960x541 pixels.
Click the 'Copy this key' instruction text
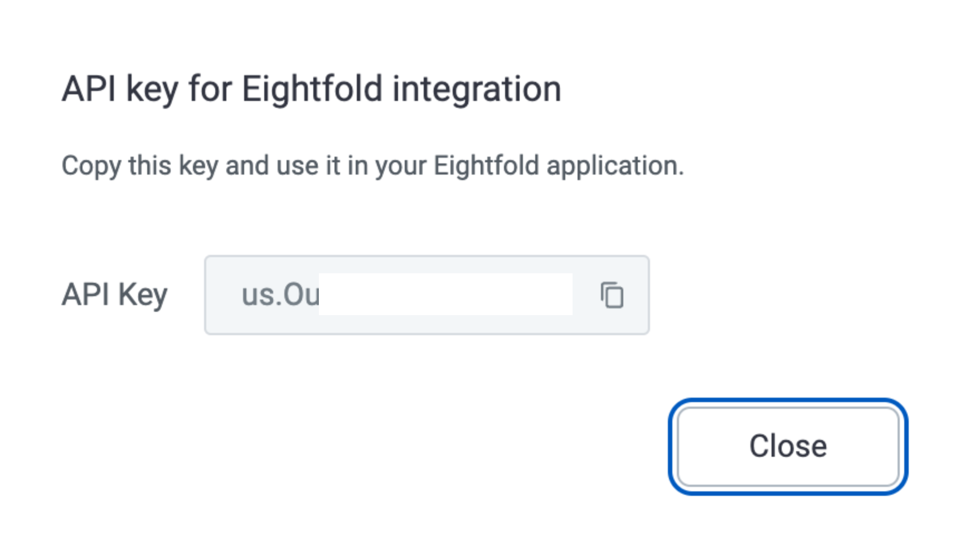pos(372,166)
